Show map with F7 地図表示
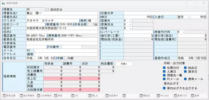Image resolution: width=209 pixels, height=100 pixels. pos(113,96)
